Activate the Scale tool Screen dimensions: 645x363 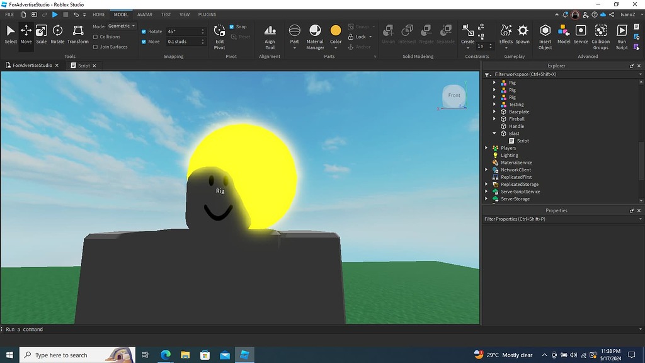tap(41, 35)
